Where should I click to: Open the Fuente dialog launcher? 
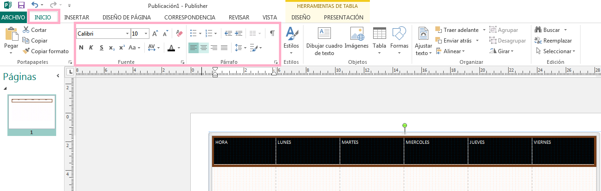coord(182,62)
